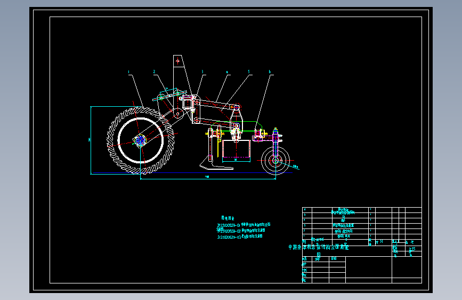Select the rightmost part callout above rear wheel

pyautogui.click(x=270, y=72)
